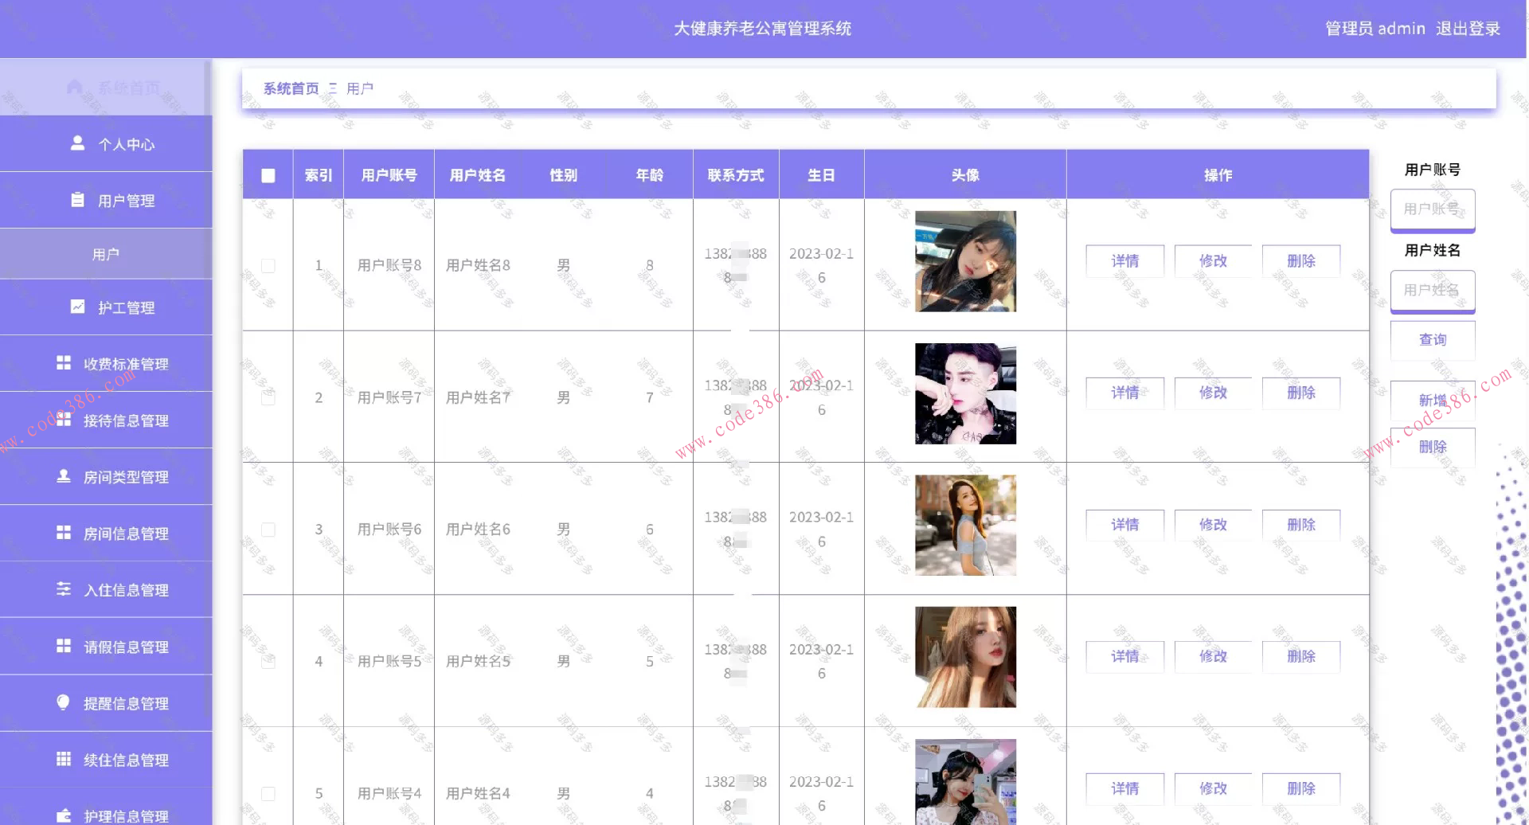Viewport: 1529px width, 825px height.
Task: Click the document icon for 用户管理
Action: click(x=77, y=200)
